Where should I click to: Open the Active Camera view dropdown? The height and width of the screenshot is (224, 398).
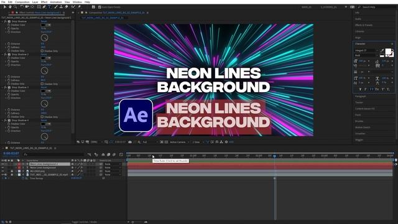pos(180,142)
